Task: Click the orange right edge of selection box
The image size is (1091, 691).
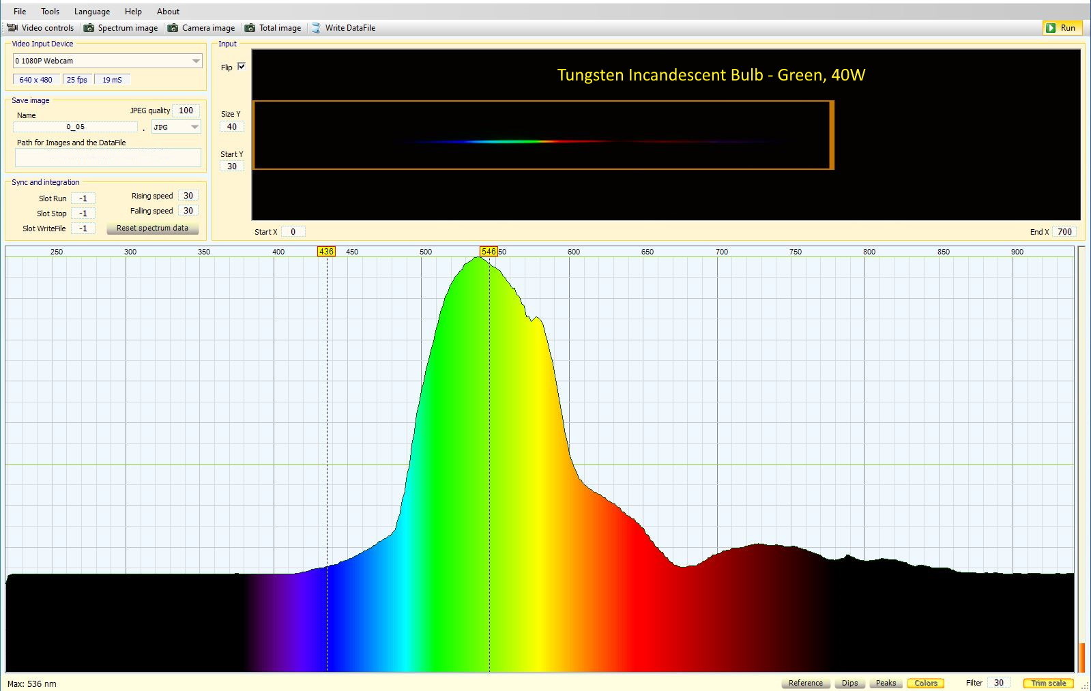Action: [x=832, y=135]
